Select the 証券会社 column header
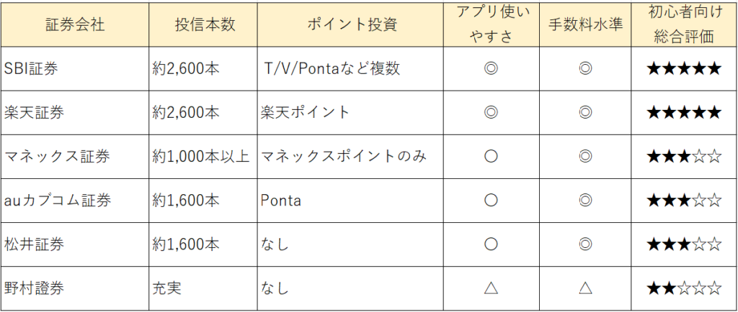738x312 pixels. point(74,24)
